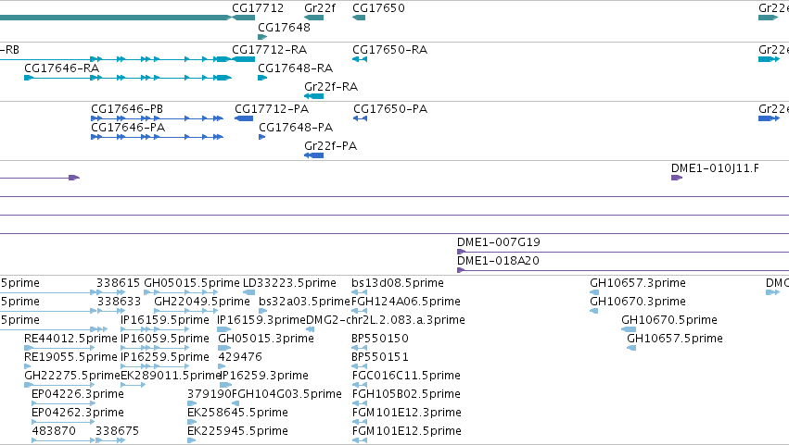Image resolution: width=789 pixels, height=445 pixels.
Task: Select protein Gr22f-PA
Action: (x=331, y=146)
